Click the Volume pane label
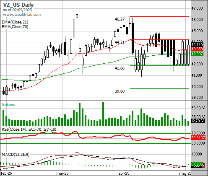Screen dimensions: 208x176 (x=8, y=105)
